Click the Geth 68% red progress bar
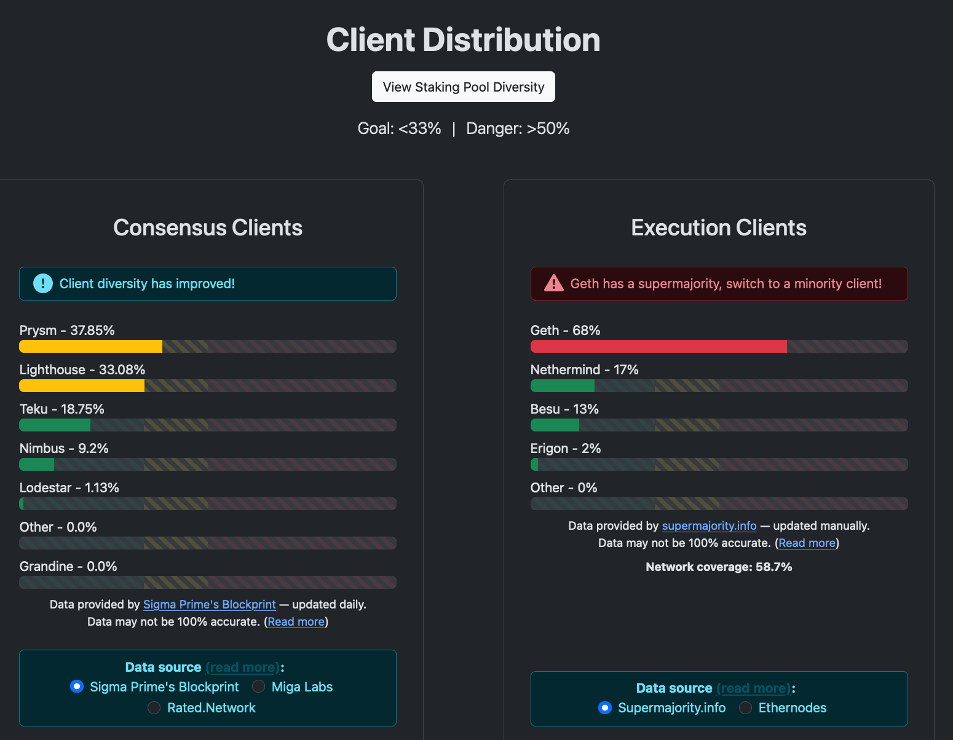953x740 pixels. coord(719,346)
